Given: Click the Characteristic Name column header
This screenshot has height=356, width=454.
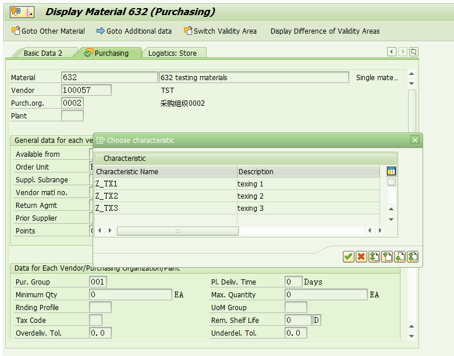Looking at the screenshot, I should [x=166, y=172].
